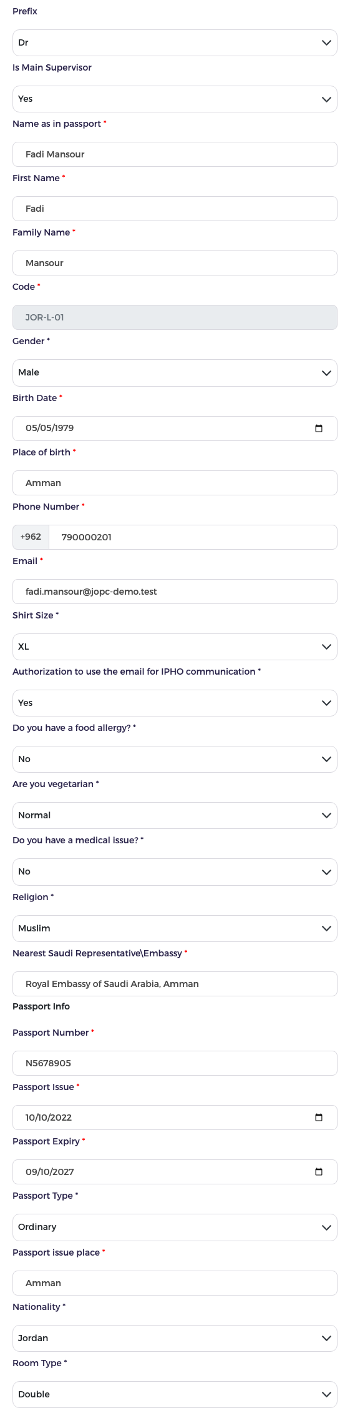Image resolution: width=350 pixels, height=1418 pixels.
Task: Open the food allergy dropdown
Action: point(175,759)
